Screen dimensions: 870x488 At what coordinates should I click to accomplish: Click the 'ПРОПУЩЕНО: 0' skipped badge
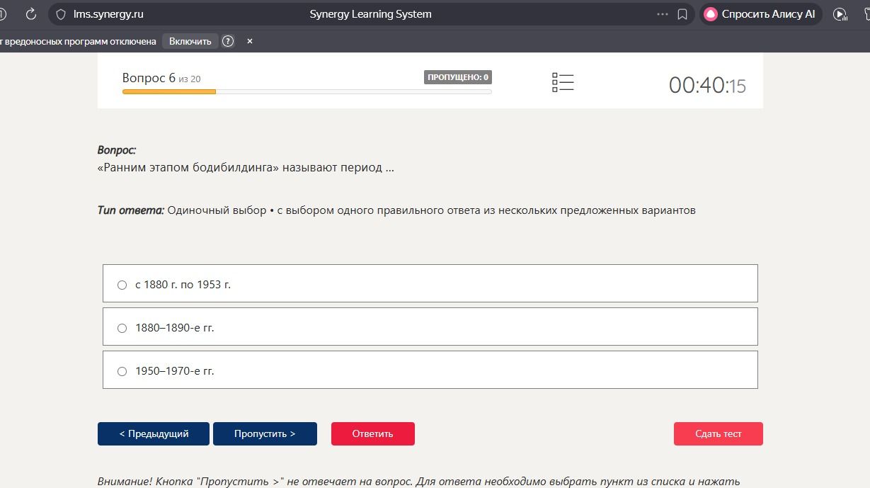pos(458,77)
